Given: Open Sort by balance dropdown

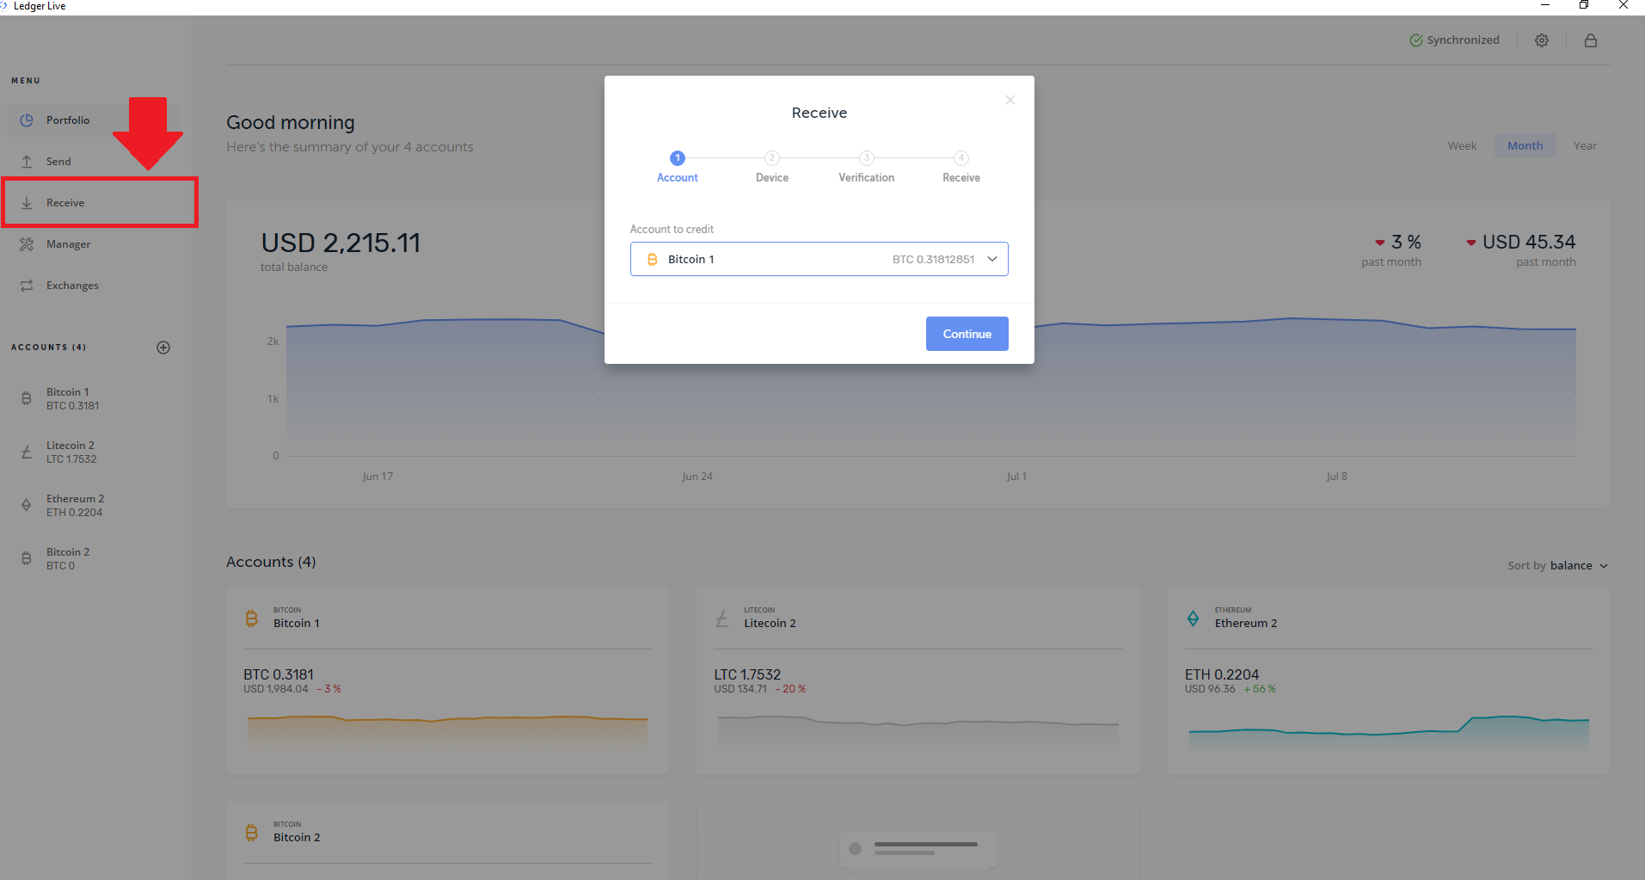Looking at the screenshot, I should click(x=1557, y=566).
